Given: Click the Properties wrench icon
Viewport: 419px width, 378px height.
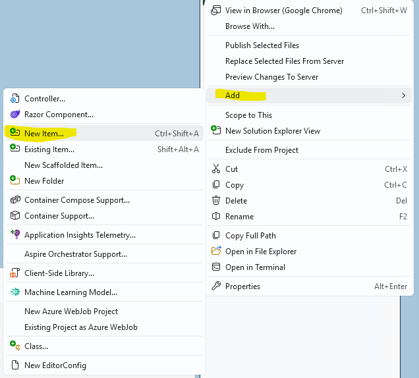Looking at the screenshot, I should coord(215,286).
